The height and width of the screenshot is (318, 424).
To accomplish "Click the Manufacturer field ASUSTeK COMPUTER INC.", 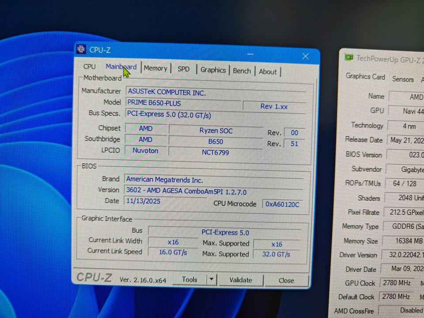I will (216, 92).
